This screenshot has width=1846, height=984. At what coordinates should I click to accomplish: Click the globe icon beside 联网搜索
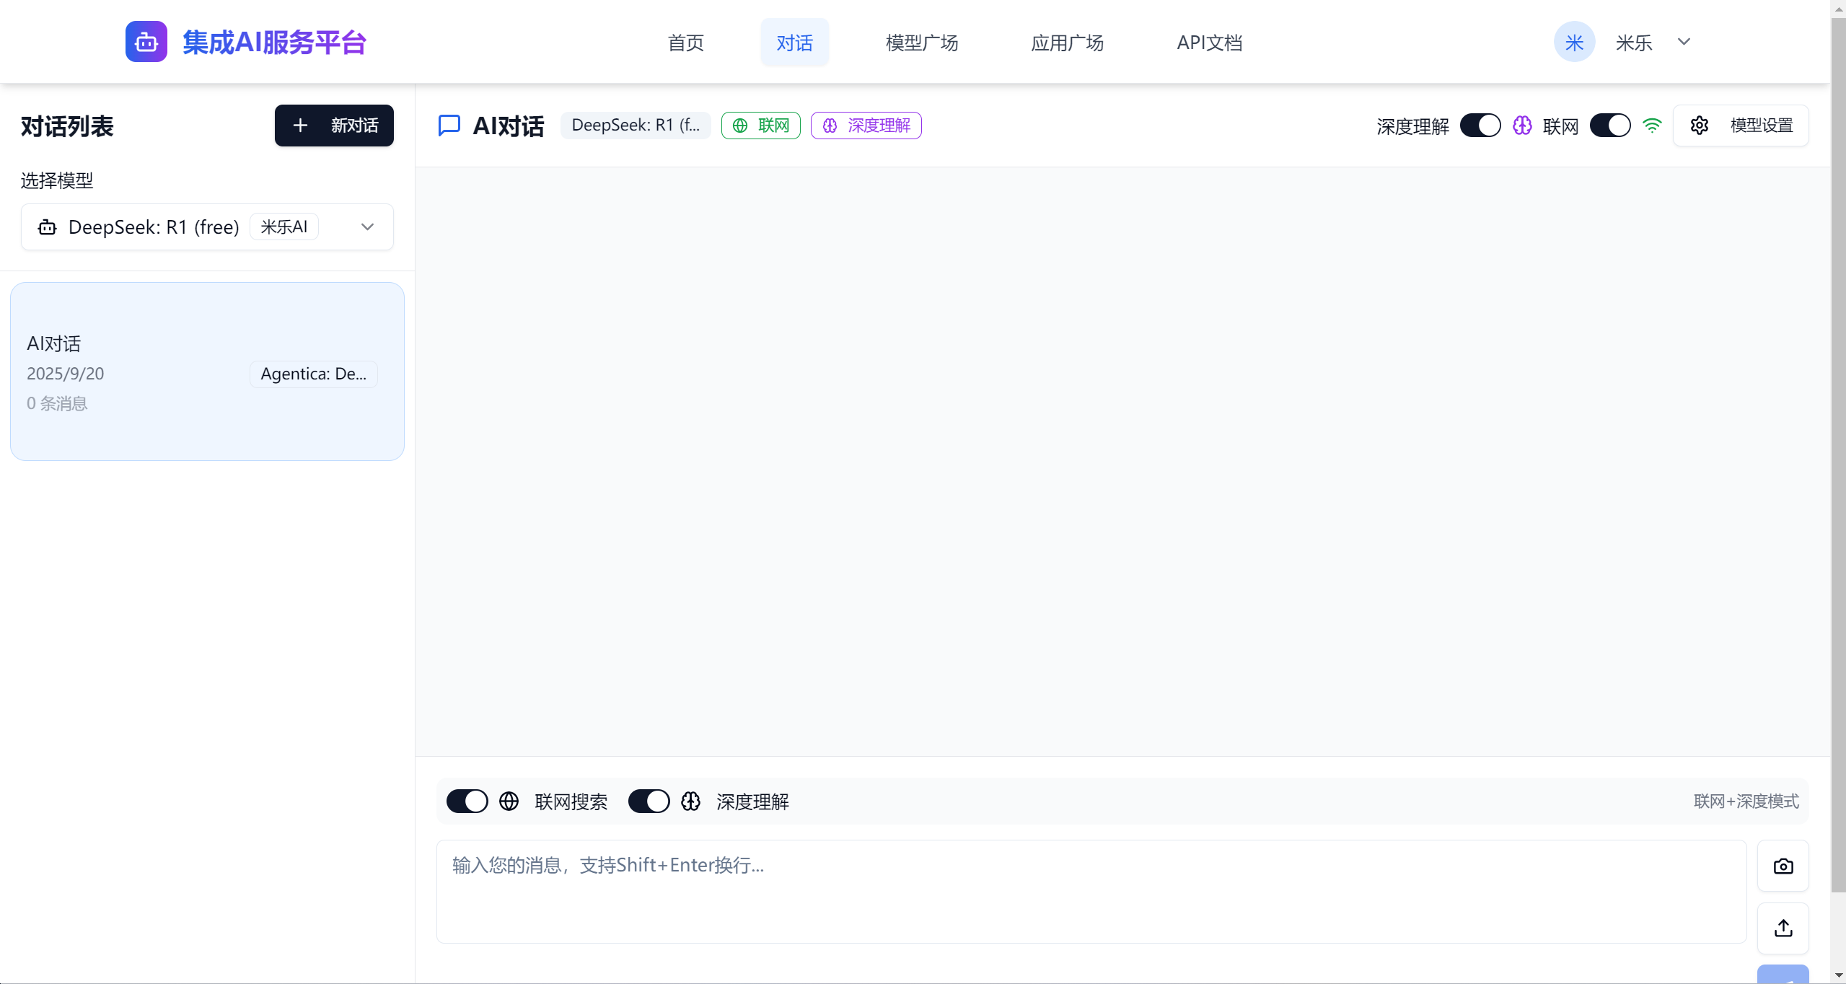pyautogui.click(x=509, y=801)
